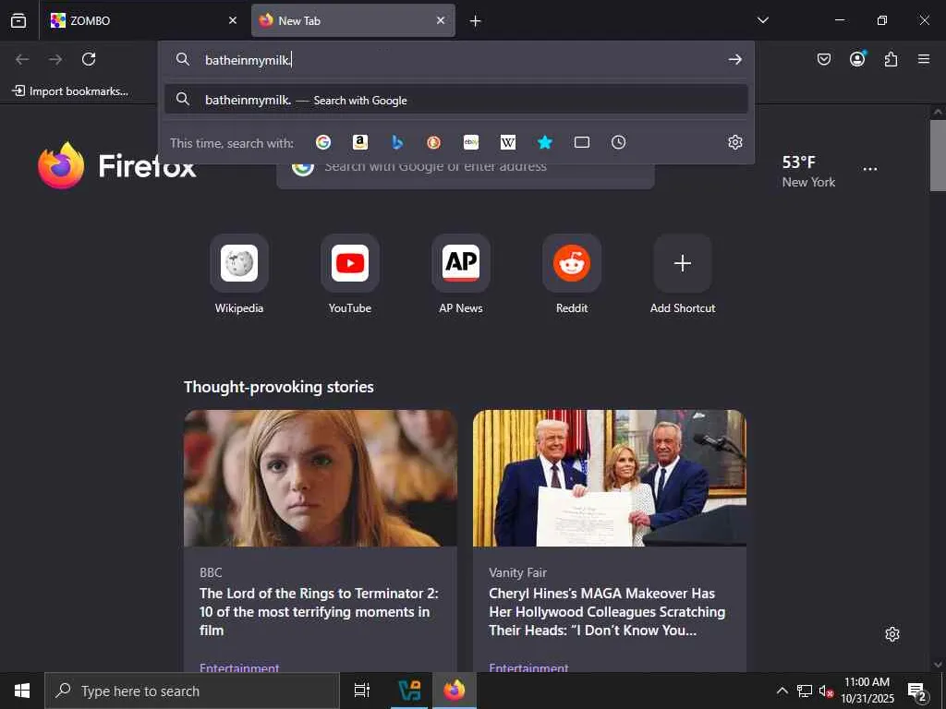This screenshot has height=709, width=946.
Task: Show hidden system tray icons
Action: pyautogui.click(x=782, y=691)
